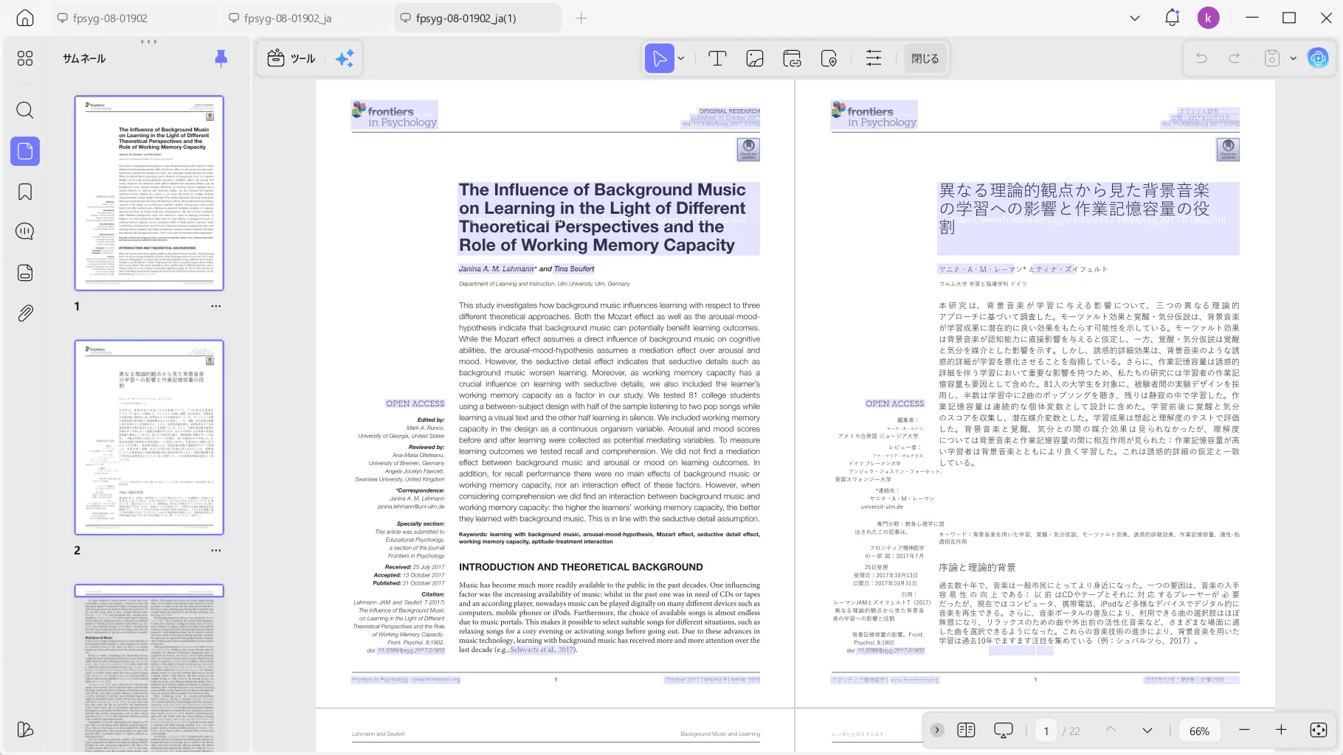Open the Tina Seufert author link
Screen dimensions: 1343x755
coord(574,268)
